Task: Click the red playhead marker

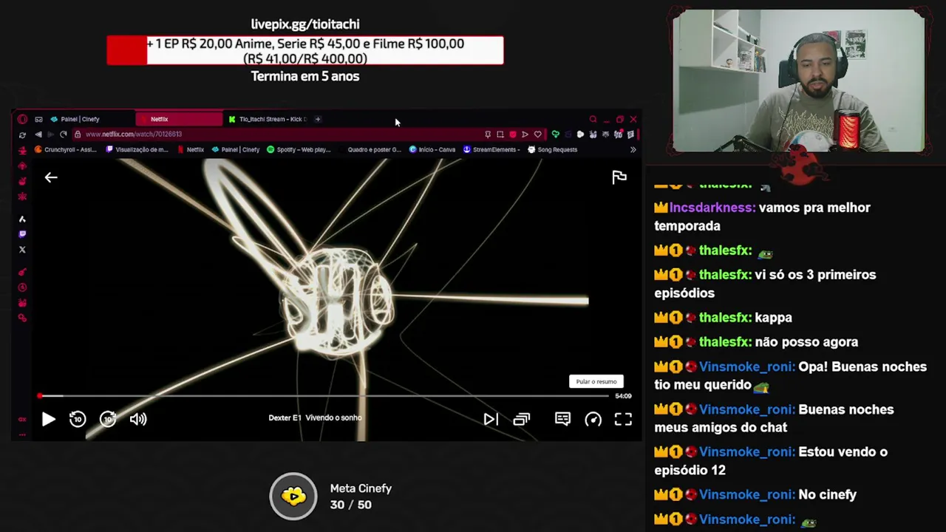Action: coord(40,396)
